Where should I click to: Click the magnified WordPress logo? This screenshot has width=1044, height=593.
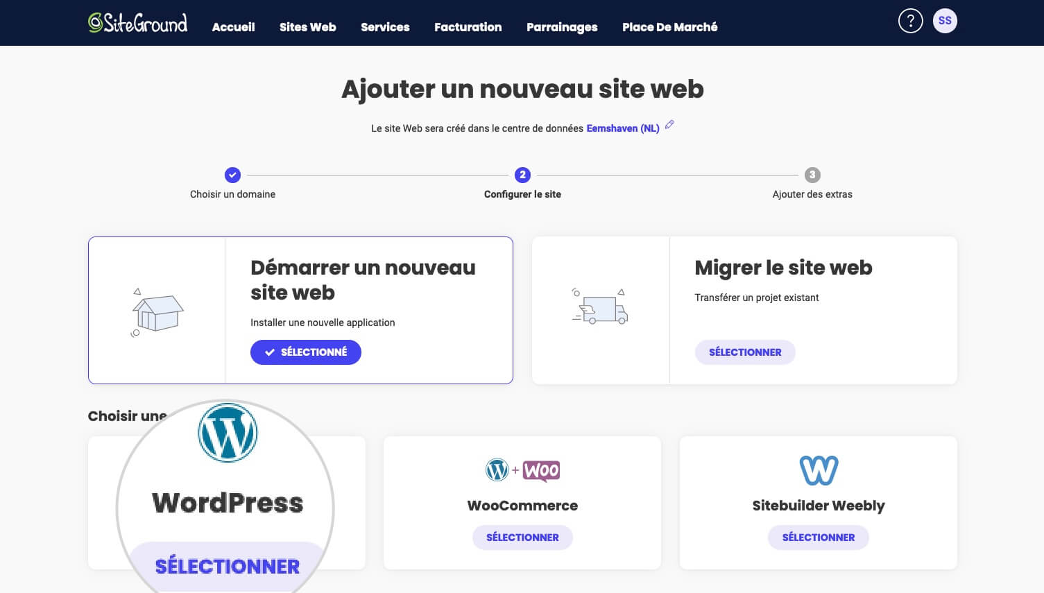click(x=228, y=433)
